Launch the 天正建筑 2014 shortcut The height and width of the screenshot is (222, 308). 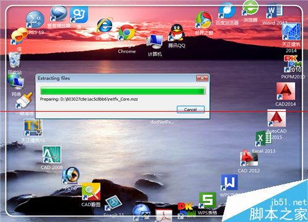click(291, 32)
